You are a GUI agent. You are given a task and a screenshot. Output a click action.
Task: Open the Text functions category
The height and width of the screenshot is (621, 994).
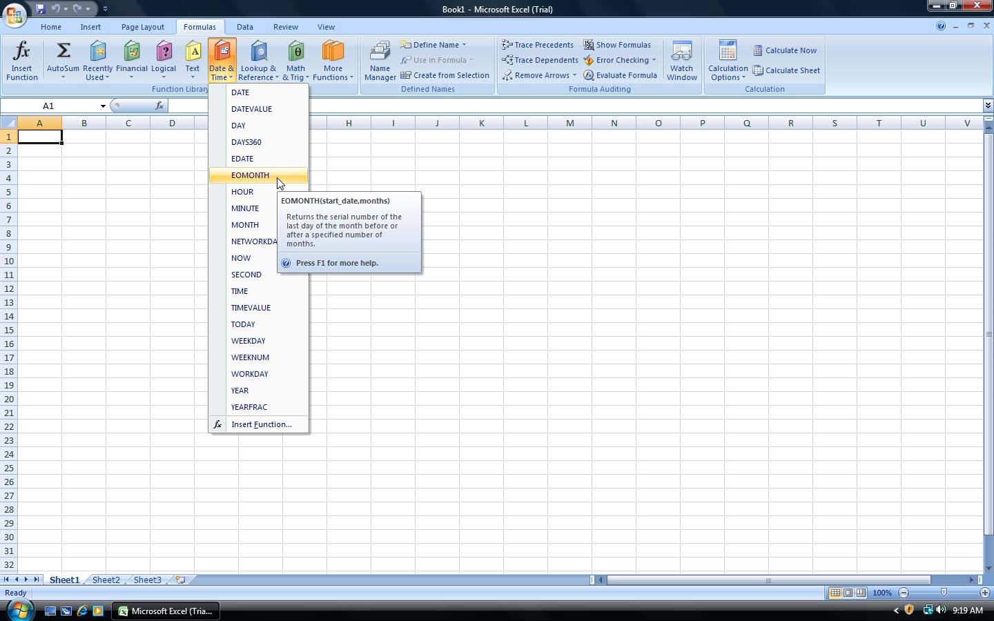coord(193,61)
